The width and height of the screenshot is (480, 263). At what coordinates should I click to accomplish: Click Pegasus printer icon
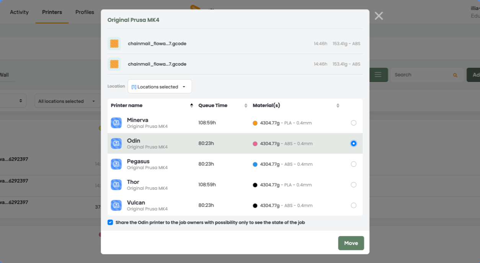(x=116, y=164)
